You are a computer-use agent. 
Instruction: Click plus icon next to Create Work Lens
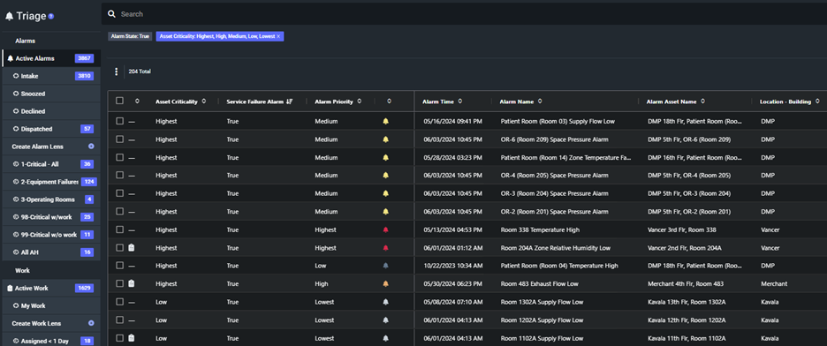[x=91, y=323]
